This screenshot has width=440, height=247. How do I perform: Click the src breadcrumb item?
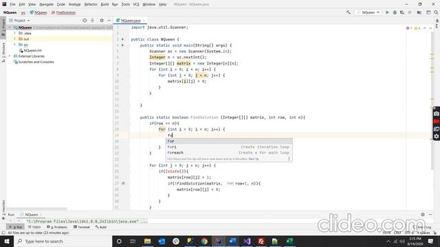(23, 12)
